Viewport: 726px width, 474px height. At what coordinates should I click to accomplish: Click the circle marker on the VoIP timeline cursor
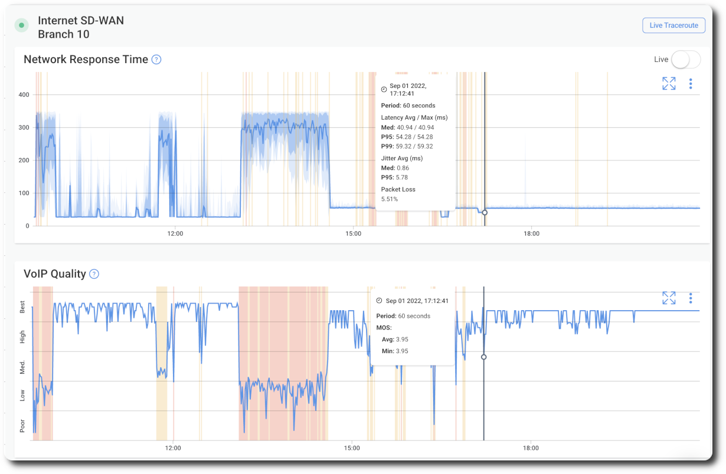pyautogui.click(x=483, y=357)
